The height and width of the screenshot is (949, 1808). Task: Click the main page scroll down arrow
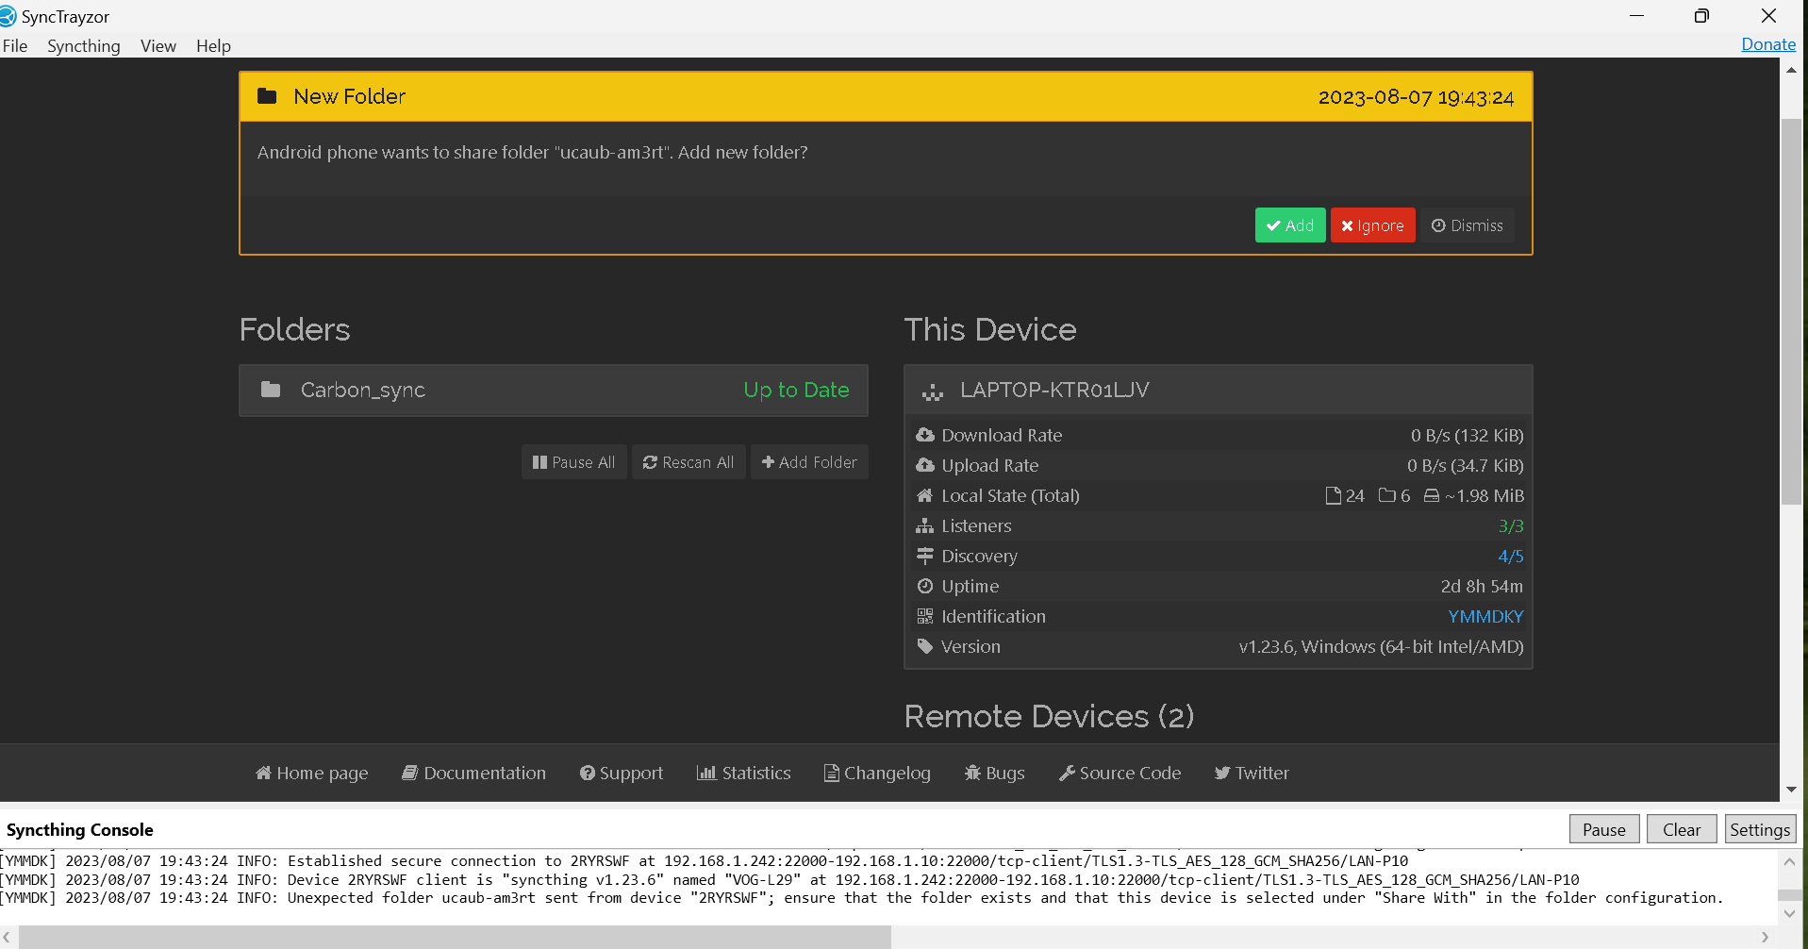tap(1791, 790)
